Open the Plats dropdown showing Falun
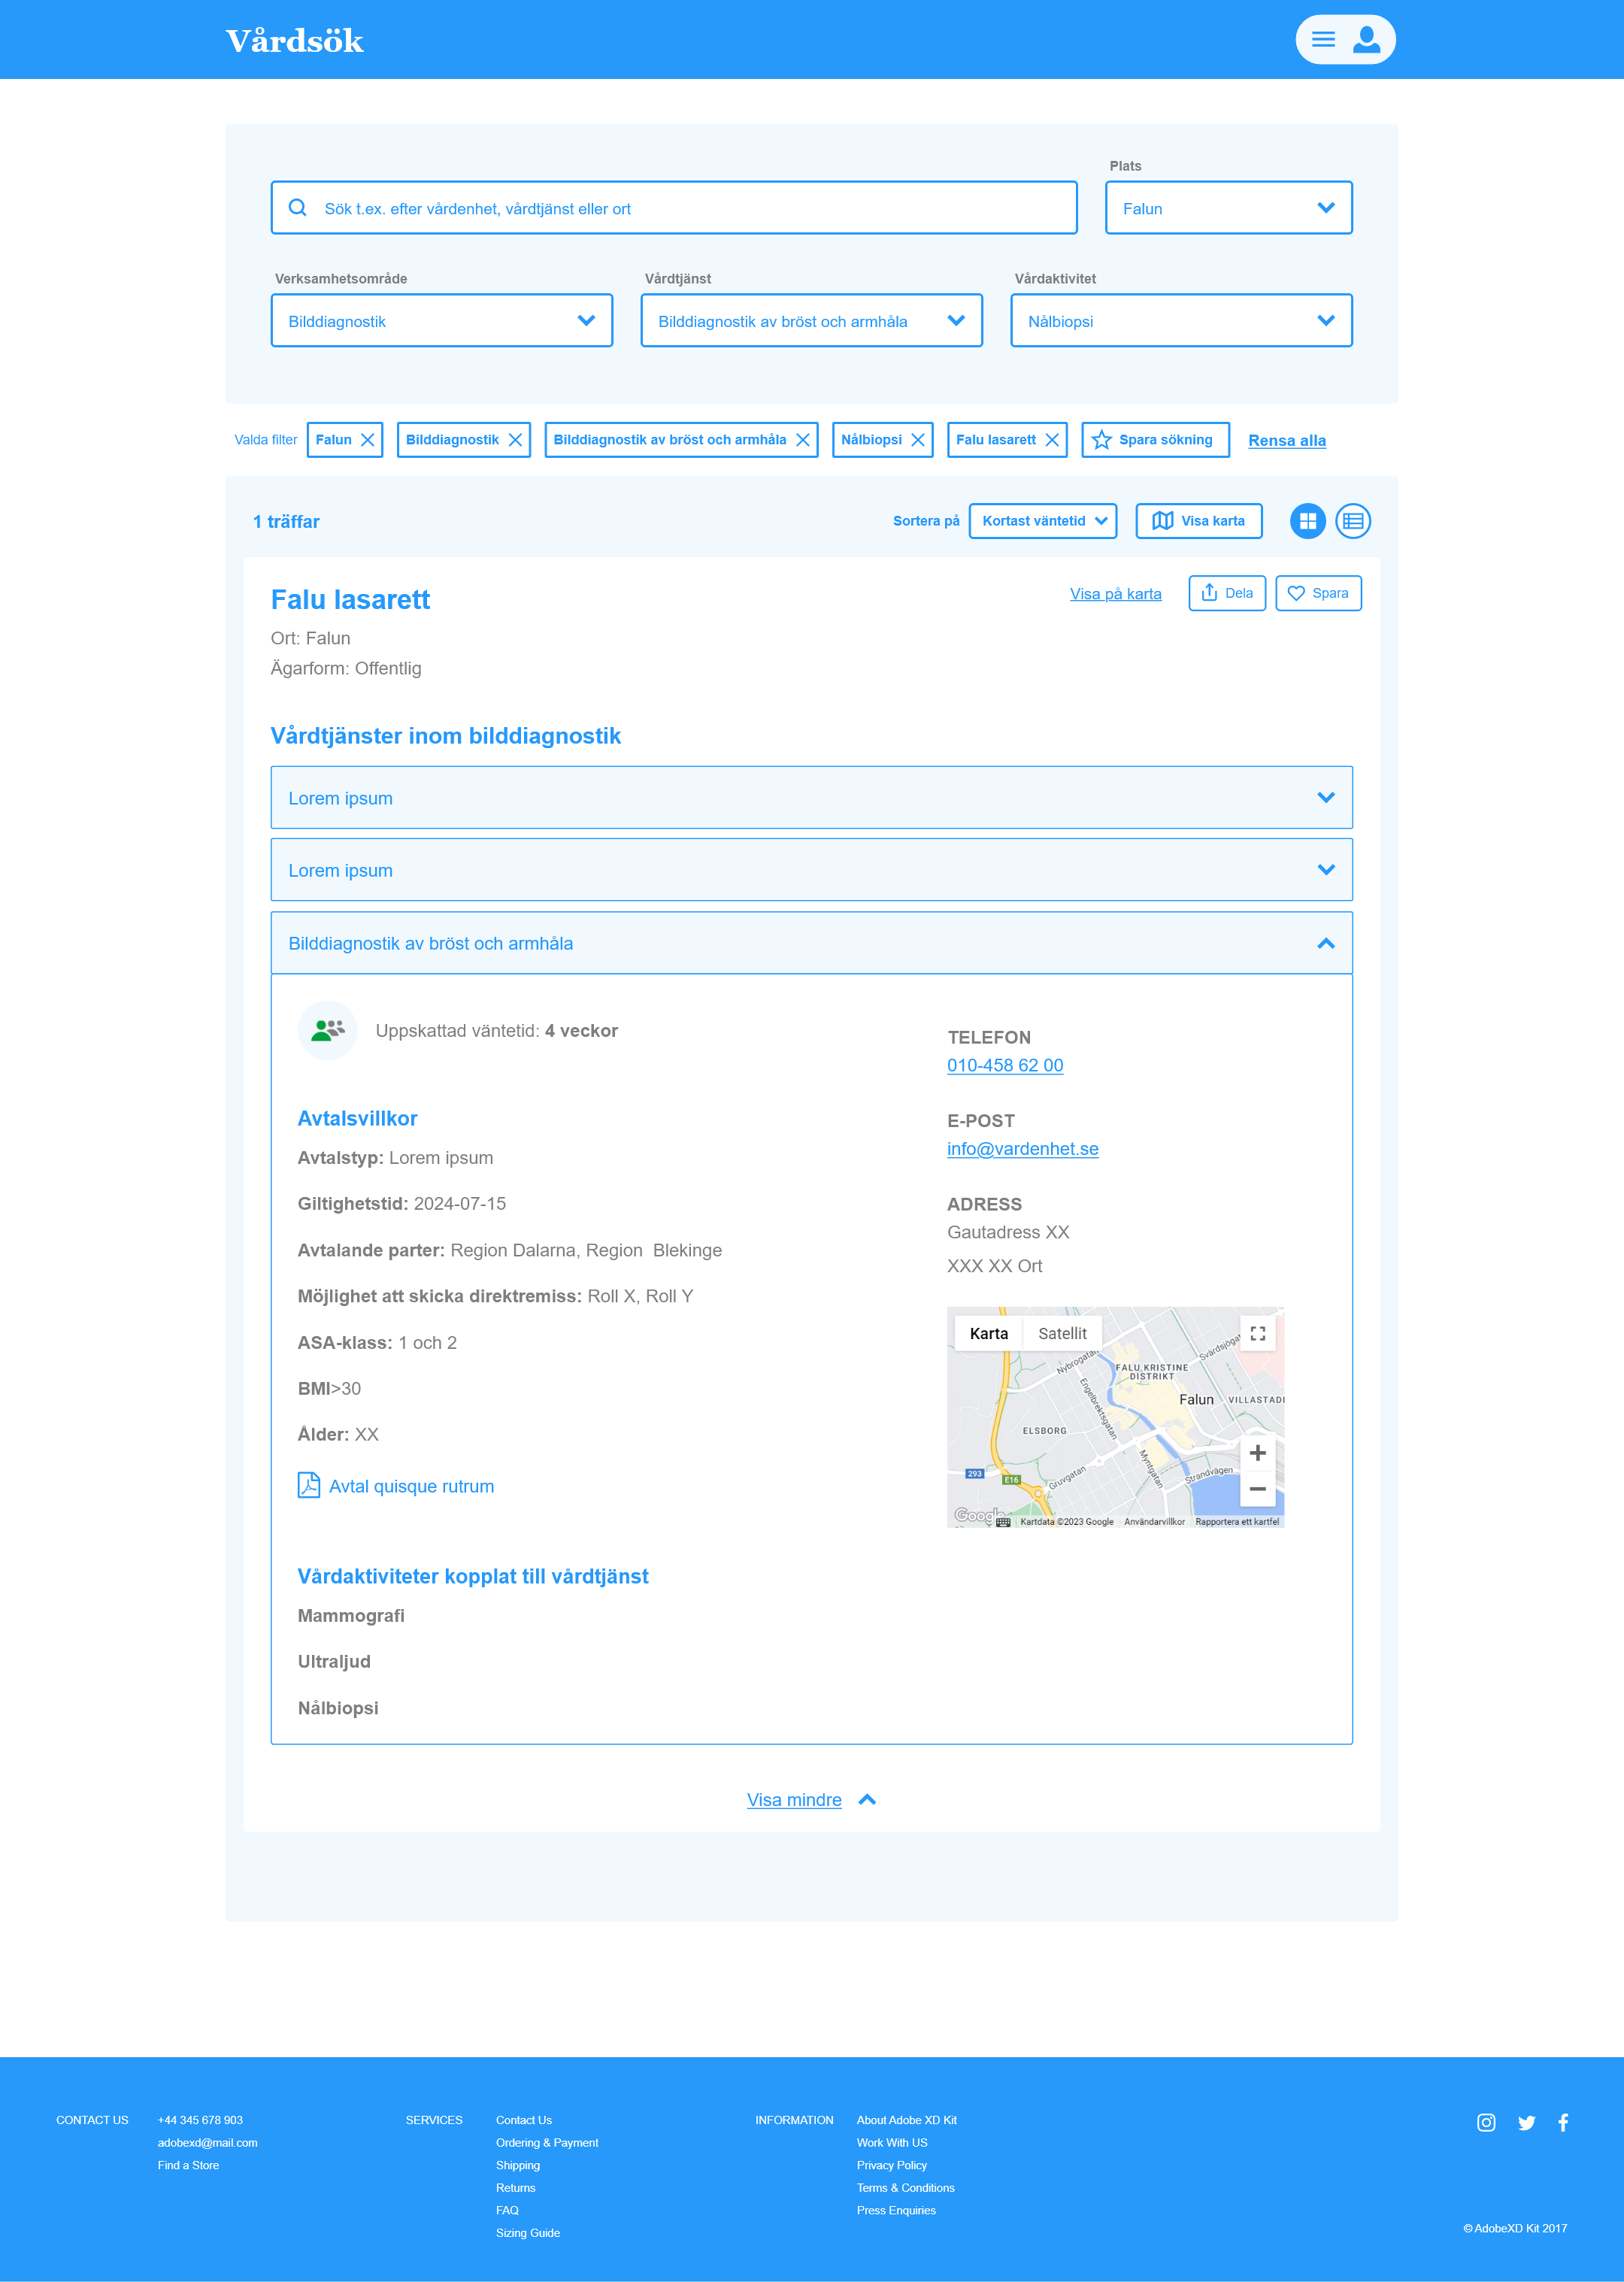Screen dimensions: 1624x2282 1228,208
